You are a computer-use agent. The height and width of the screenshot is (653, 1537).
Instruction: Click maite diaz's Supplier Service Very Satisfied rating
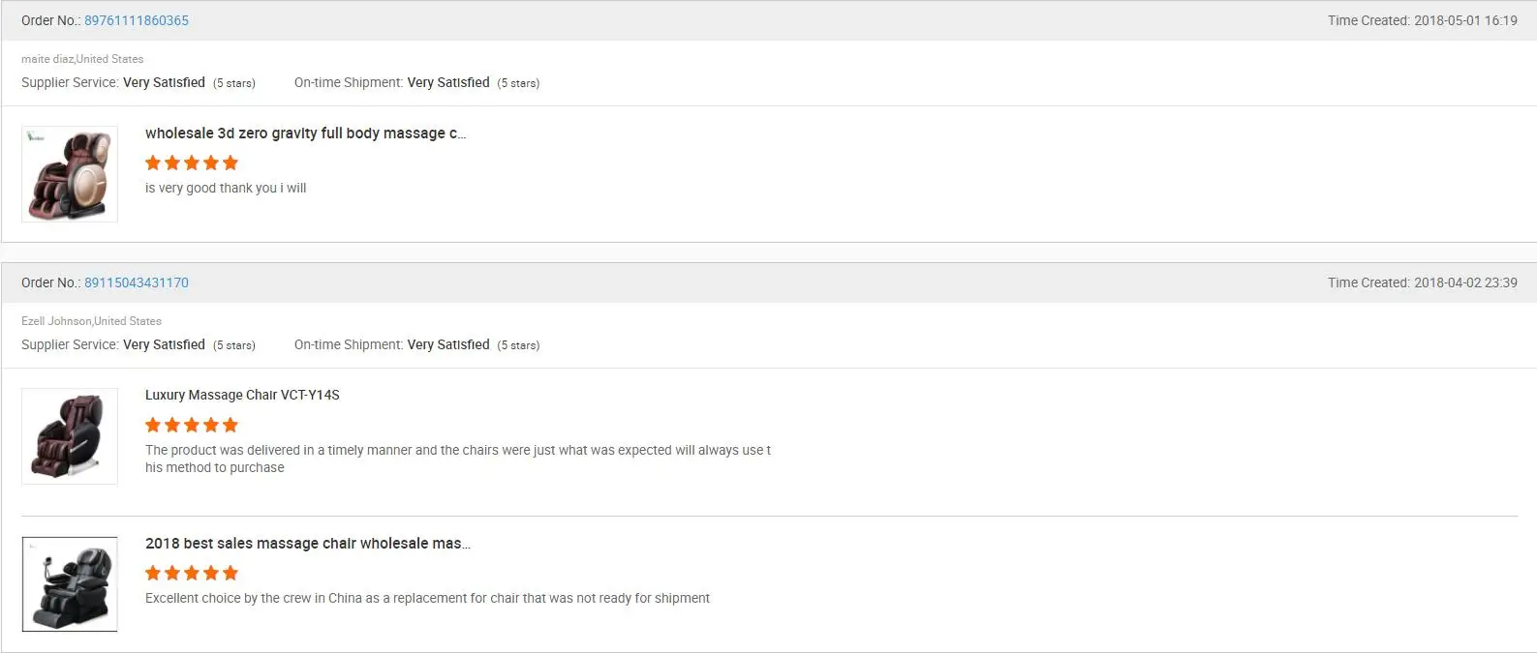pyautogui.click(x=164, y=83)
